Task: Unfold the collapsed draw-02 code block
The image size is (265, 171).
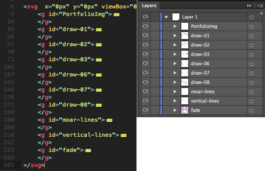Action: tap(99, 45)
